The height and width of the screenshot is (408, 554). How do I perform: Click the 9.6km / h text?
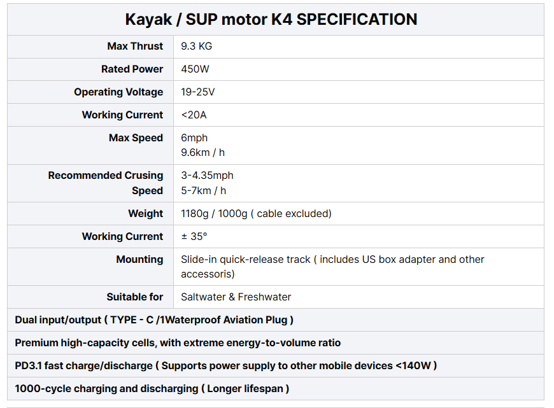tap(203, 153)
